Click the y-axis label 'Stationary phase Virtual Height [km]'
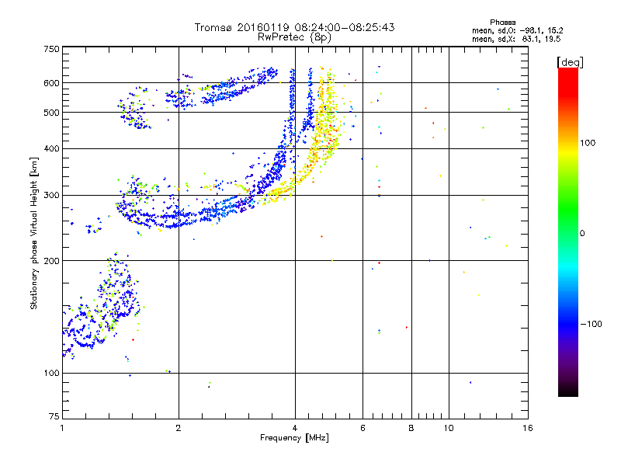The width and height of the screenshot is (621, 466). click(x=34, y=234)
